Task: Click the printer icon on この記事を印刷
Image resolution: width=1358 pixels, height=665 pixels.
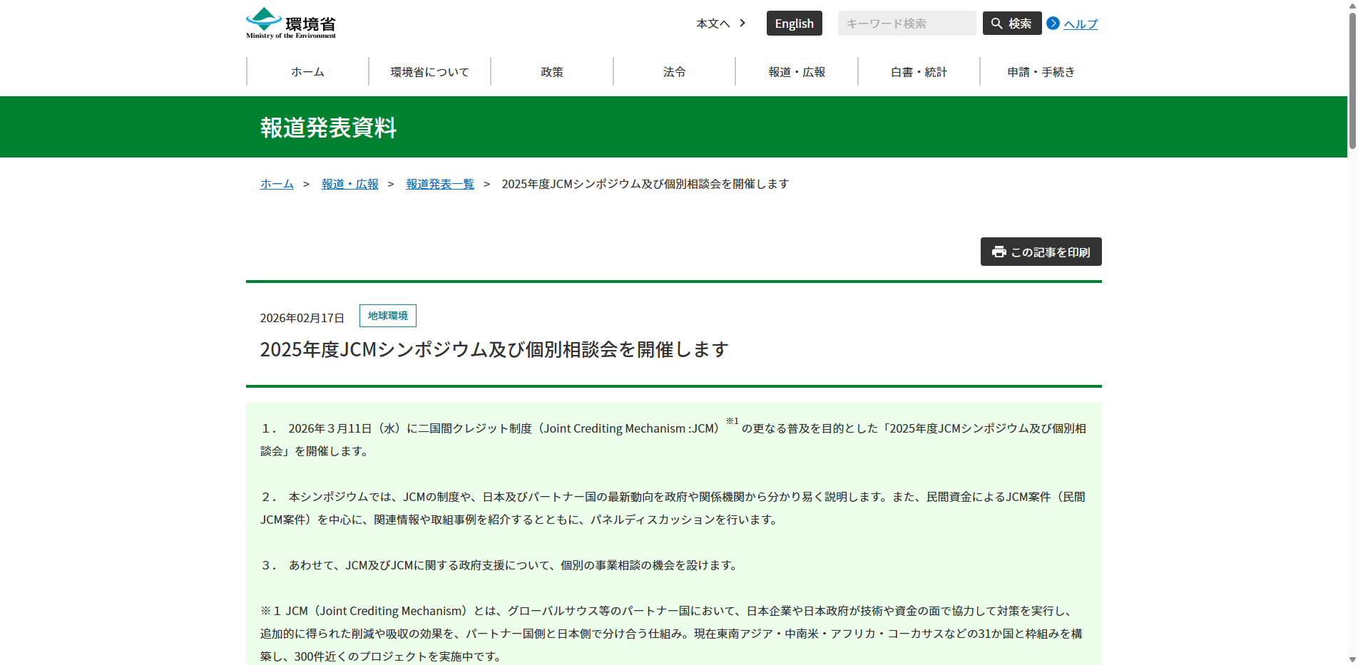Action: 998,252
